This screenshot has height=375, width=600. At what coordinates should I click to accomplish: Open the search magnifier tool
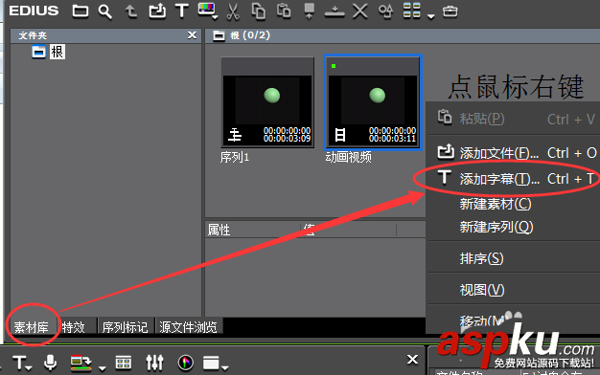pos(104,11)
